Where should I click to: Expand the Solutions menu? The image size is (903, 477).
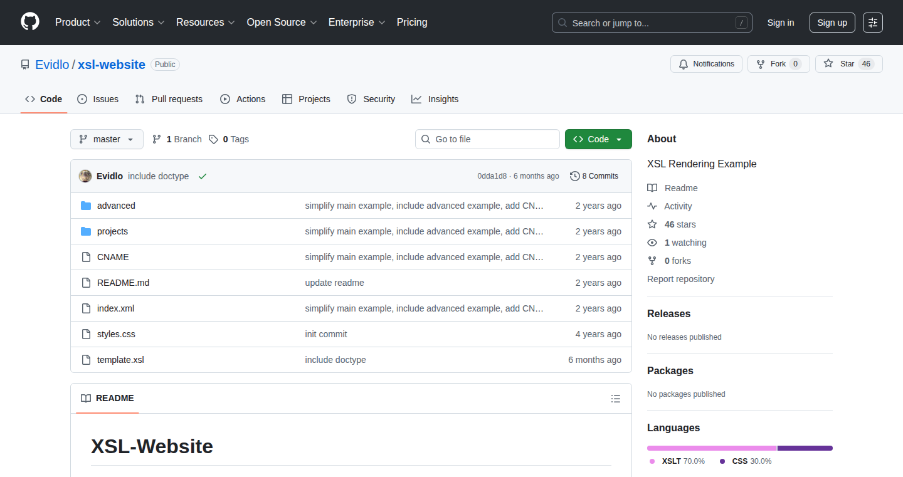(139, 23)
